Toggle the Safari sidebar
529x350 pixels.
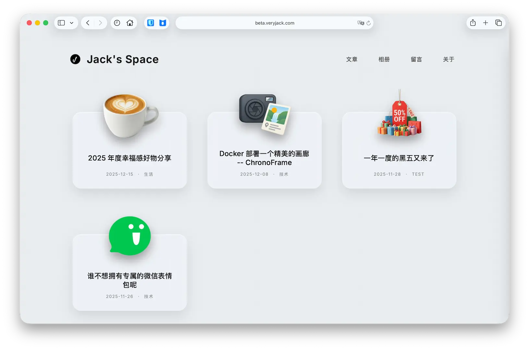pos(61,23)
